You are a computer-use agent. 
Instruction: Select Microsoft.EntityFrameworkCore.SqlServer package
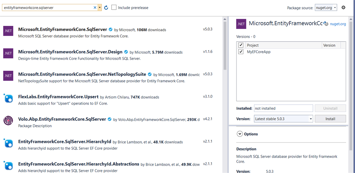[63, 29]
